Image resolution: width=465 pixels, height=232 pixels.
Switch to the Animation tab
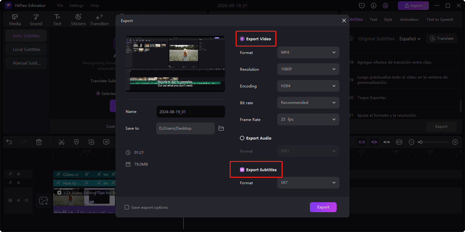409,19
